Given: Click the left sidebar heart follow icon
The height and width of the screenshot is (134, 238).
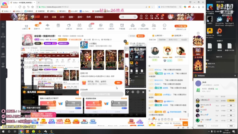Looking at the screenshot, I should pyautogui.click(x=3, y=24).
